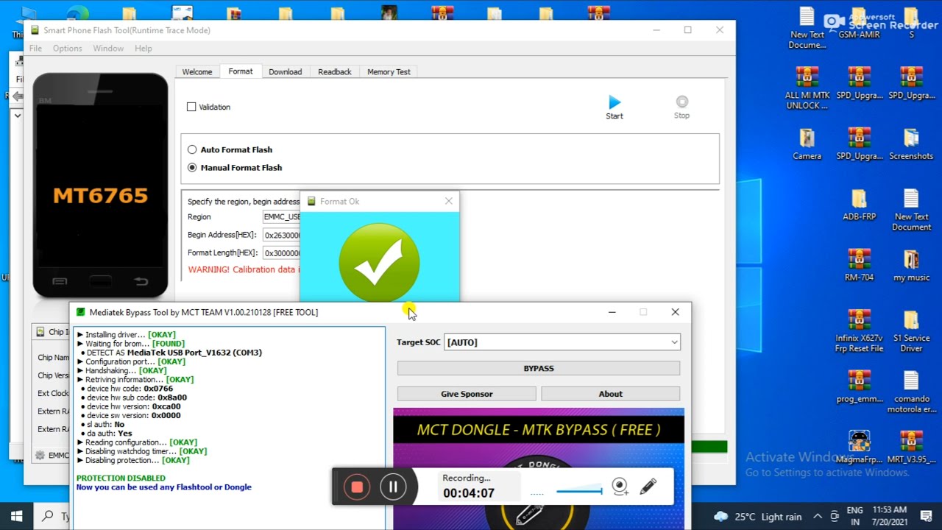The width and height of the screenshot is (942, 530).
Task: Switch to the Welcome tab
Action: 197,71
